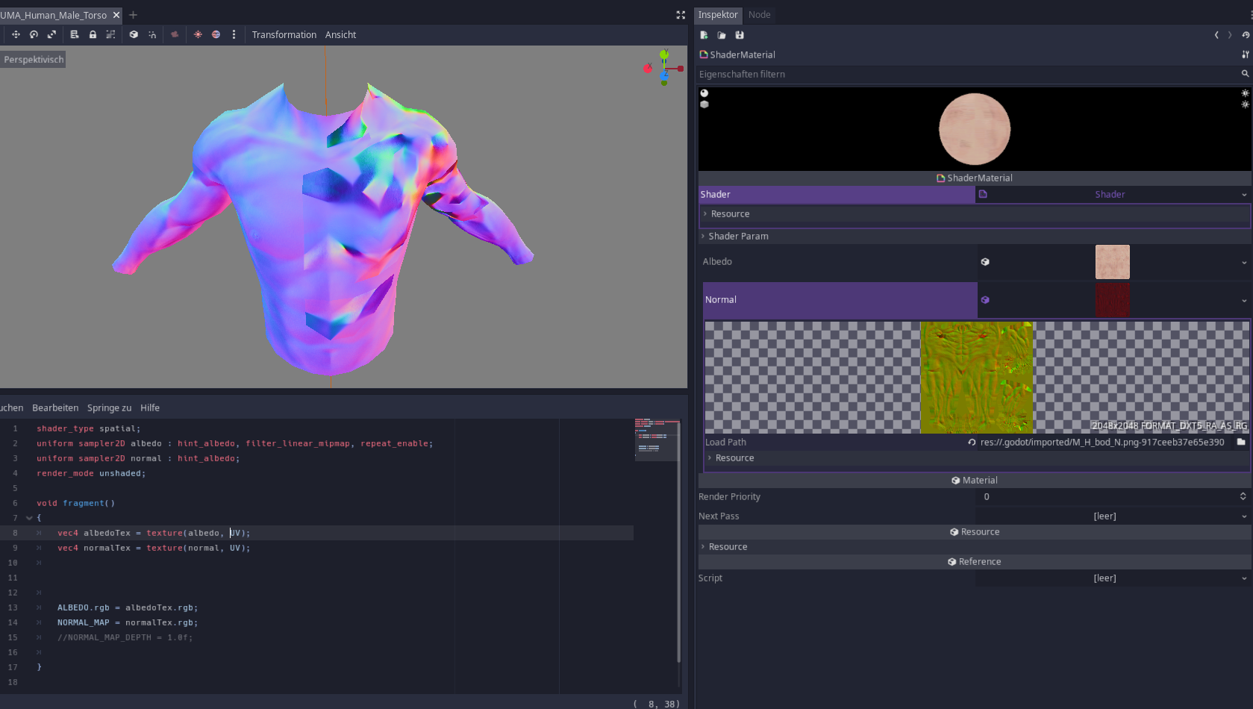
Task: Open the new resource icon in the Inspector
Action: click(x=703, y=34)
